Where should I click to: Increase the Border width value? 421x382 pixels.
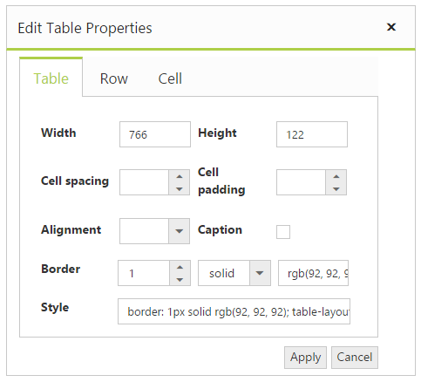click(180, 267)
